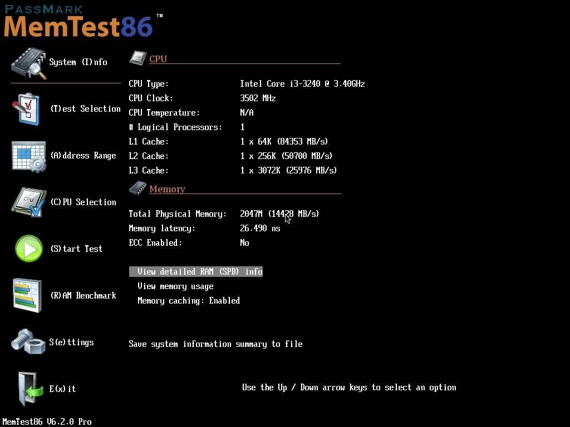The width and height of the screenshot is (570, 427).
Task: Go to (T)est Selection menu
Action: tap(85, 108)
